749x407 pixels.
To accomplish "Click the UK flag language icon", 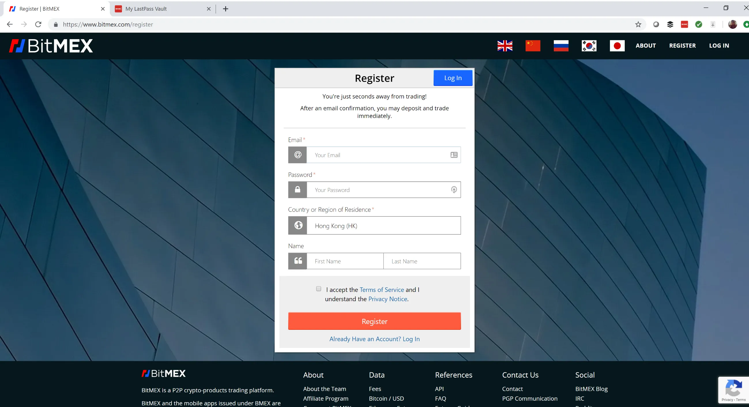I will (x=505, y=46).
